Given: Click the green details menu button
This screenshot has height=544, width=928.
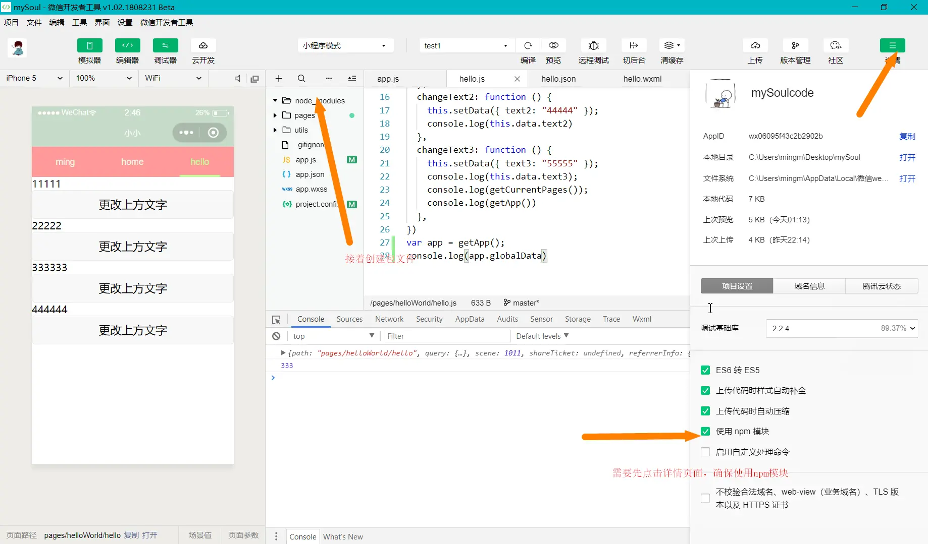Looking at the screenshot, I should 892,45.
